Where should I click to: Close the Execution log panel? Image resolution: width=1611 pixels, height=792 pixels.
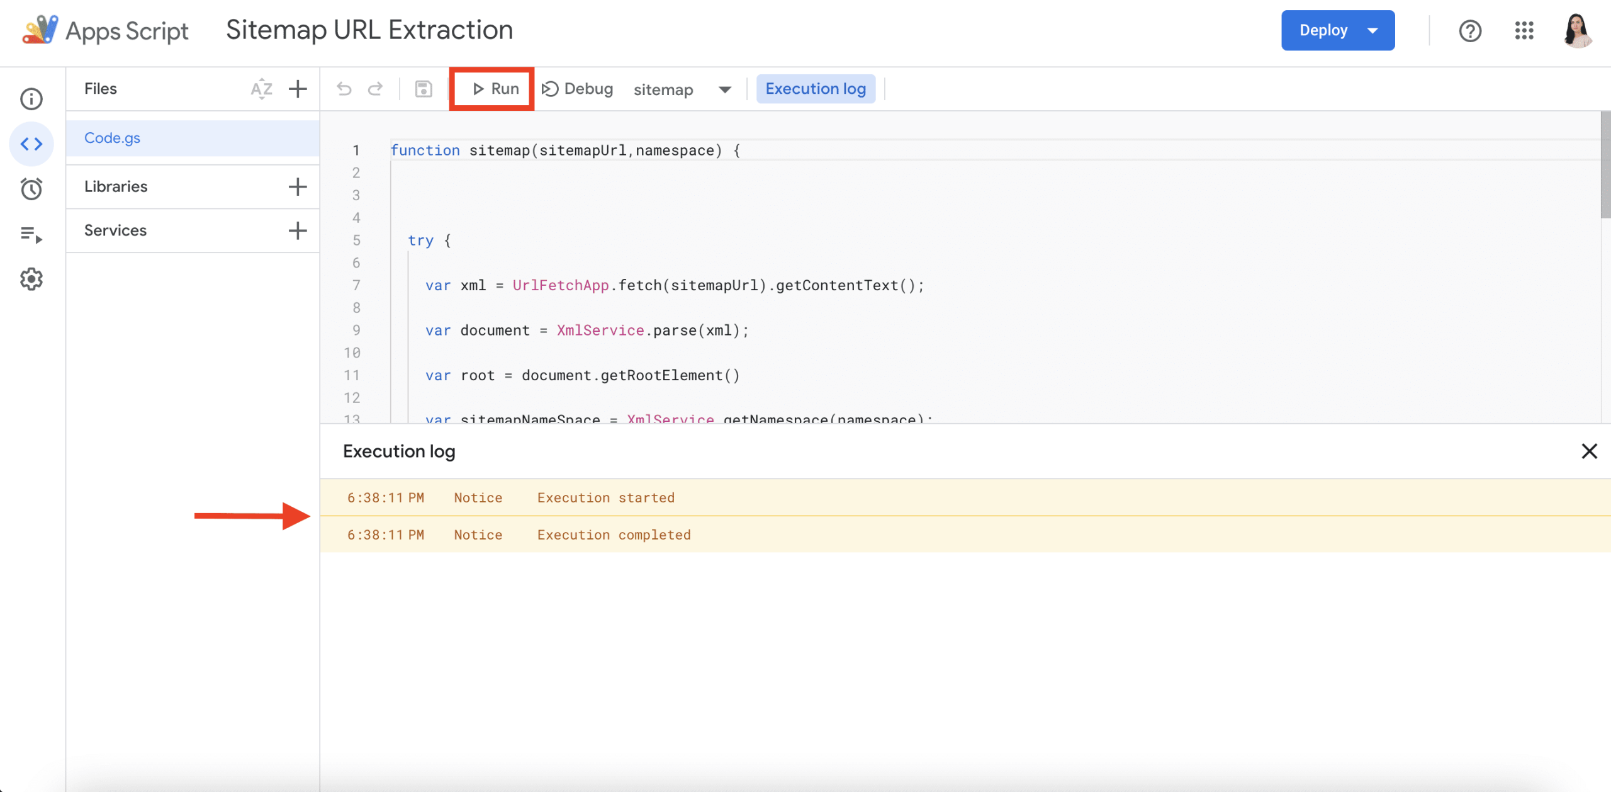coord(1589,451)
